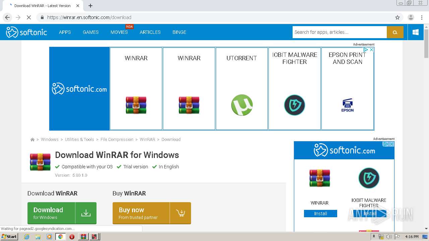Click IObit shield icon in sidebar ad
Viewport: 429px width, 241px height.
point(369,178)
